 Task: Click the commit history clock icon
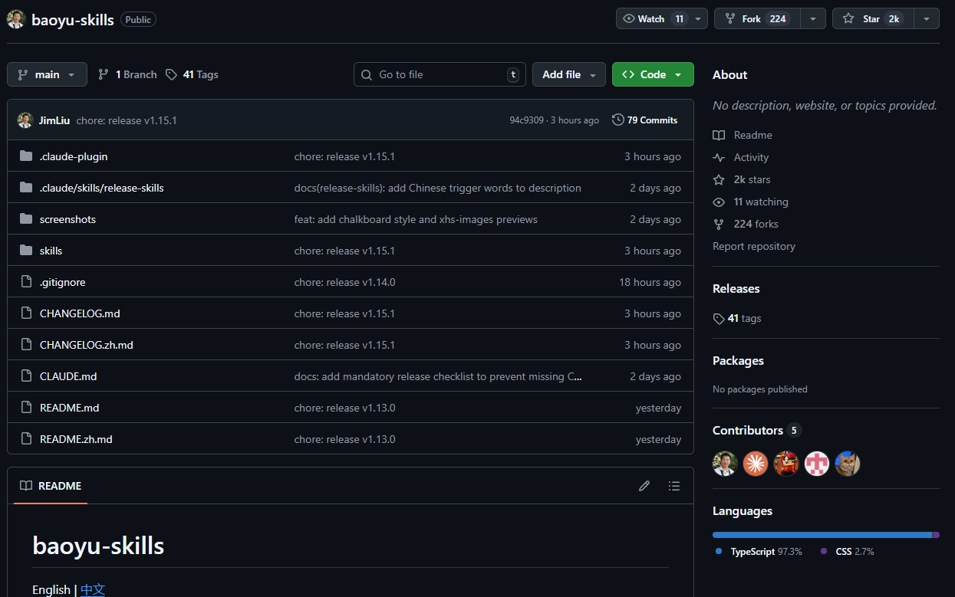(617, 120)
